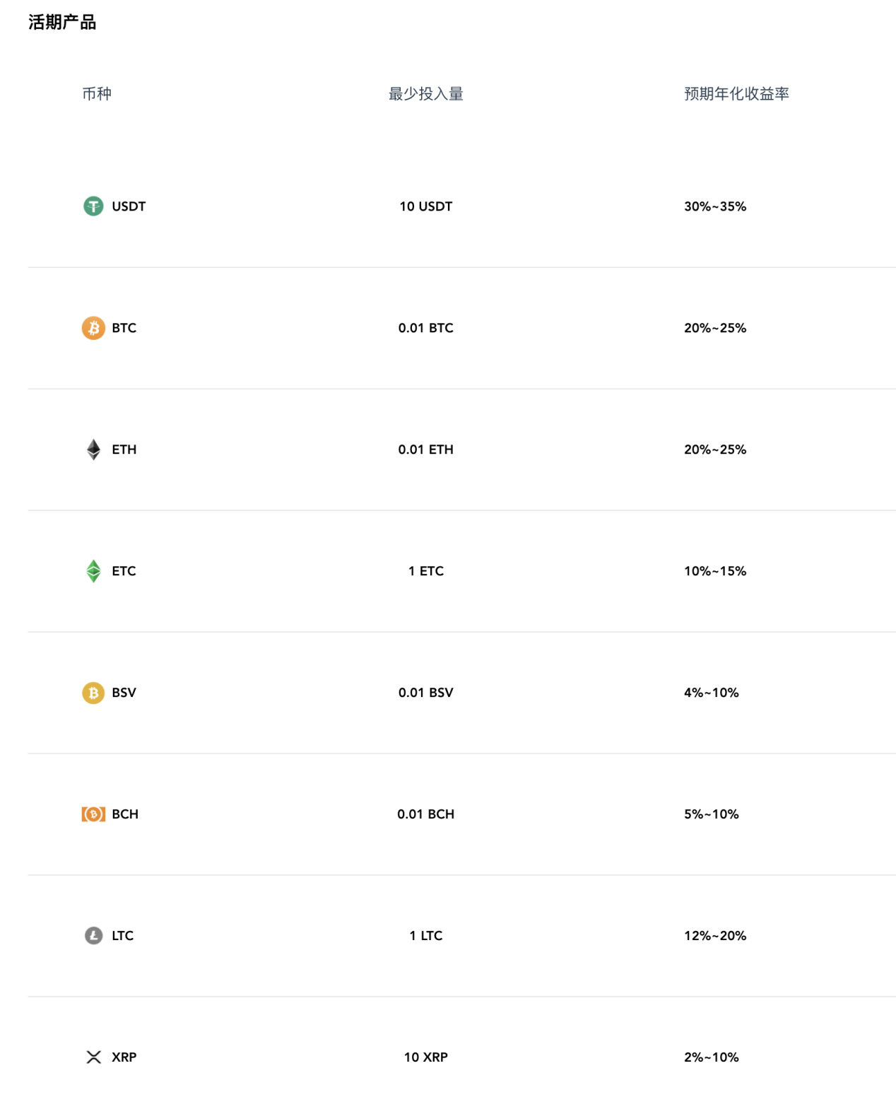Click the orange BTC Bitcoin icon
Screen dimensions: 896x1109
[93, 328]
